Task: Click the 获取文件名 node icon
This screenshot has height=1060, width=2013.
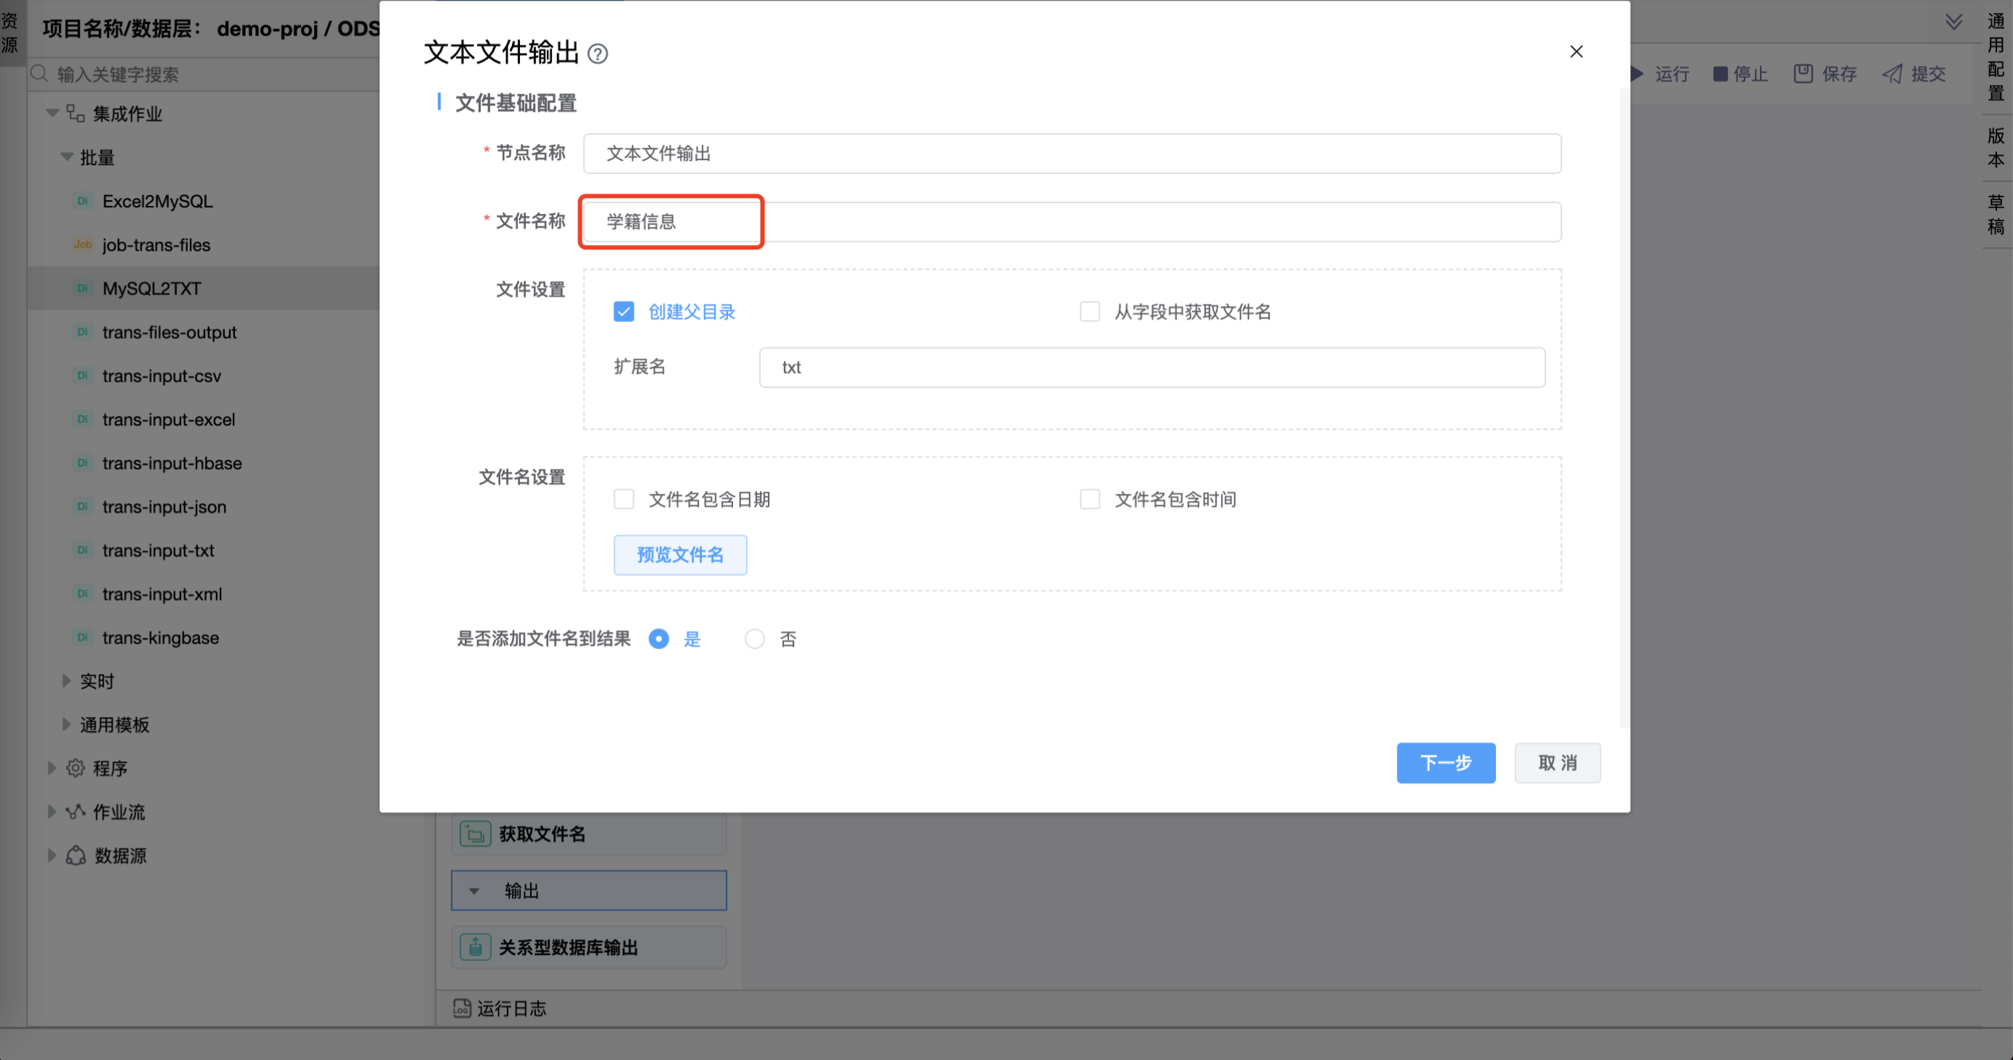Action: pyautogui.click(x=475, y=835)
